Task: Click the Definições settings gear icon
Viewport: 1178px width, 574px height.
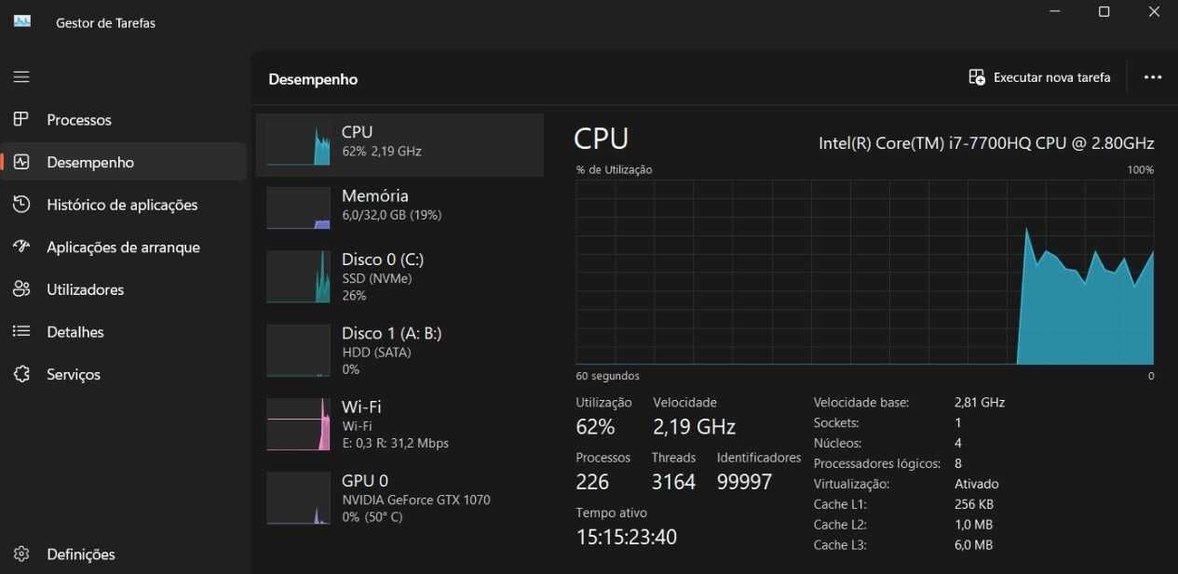Action: (x=21, y=554)
